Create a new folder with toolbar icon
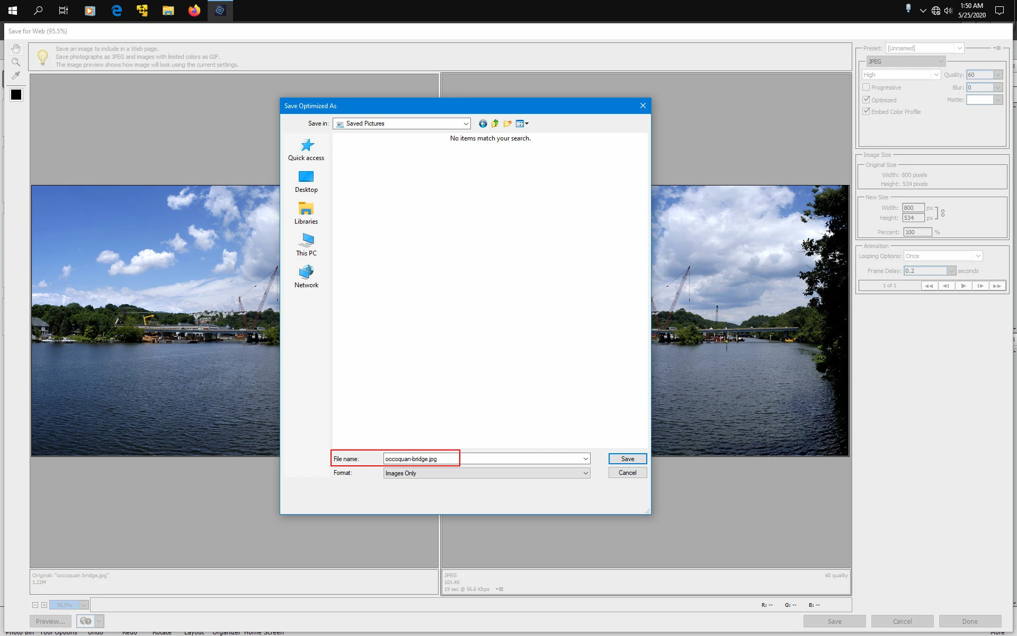This screenshot has height=636, width=1017. 507,123
